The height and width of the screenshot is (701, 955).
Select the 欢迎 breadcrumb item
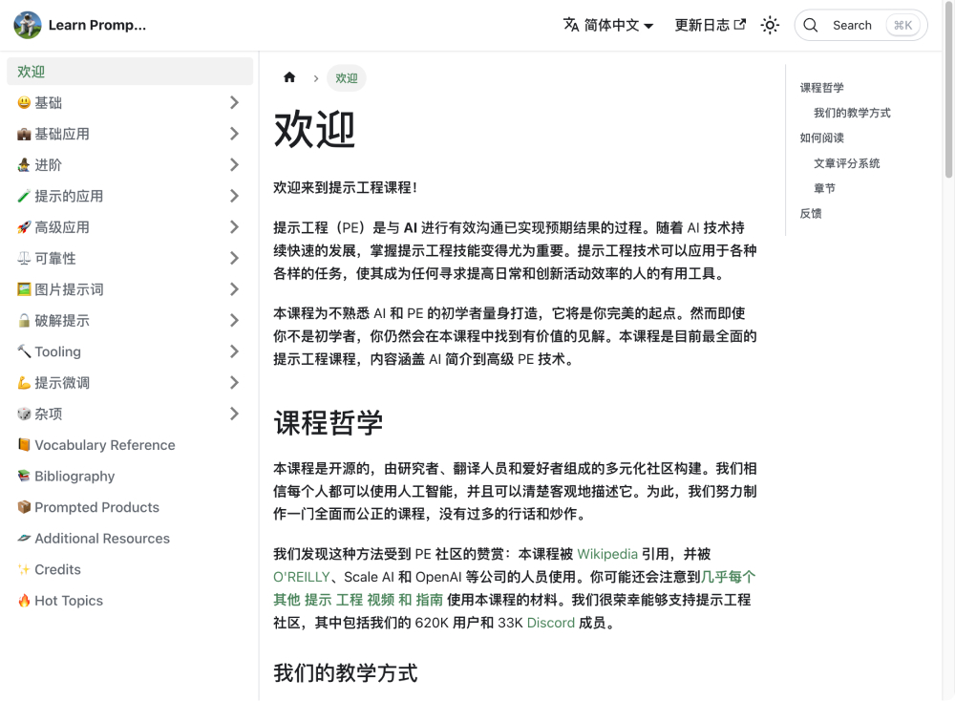point(346,77)
